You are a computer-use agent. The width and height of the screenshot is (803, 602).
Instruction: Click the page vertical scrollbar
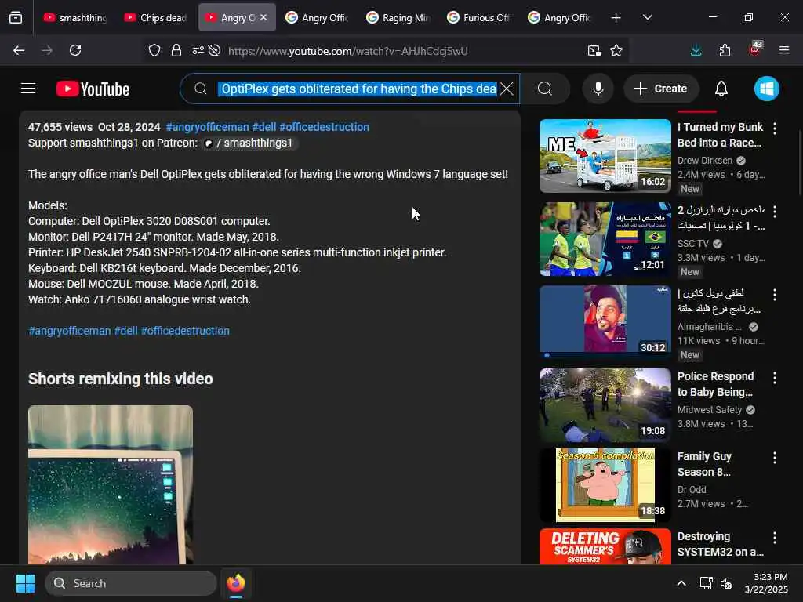tap(799, 163)
